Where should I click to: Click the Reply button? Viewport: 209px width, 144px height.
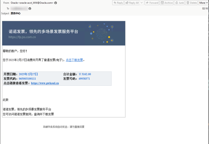(x=118, y=3)
